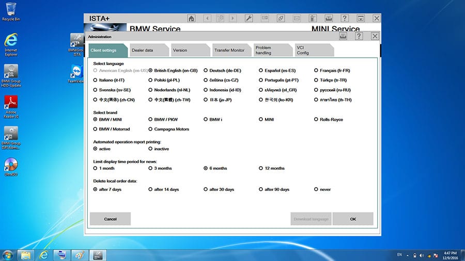Launch UltraISO from the desktop
This screenshot has width=465, height=261.
(11, 167)
